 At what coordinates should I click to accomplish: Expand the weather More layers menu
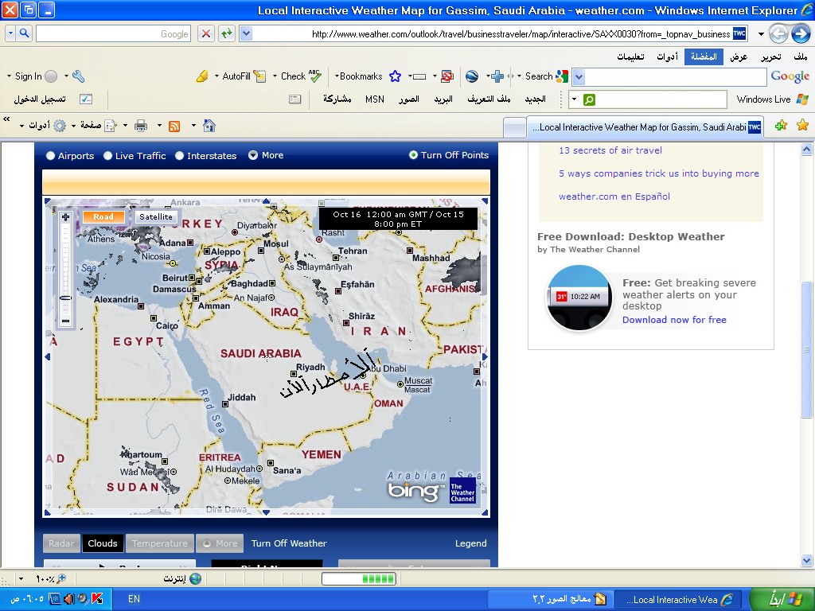pos(221,543)
